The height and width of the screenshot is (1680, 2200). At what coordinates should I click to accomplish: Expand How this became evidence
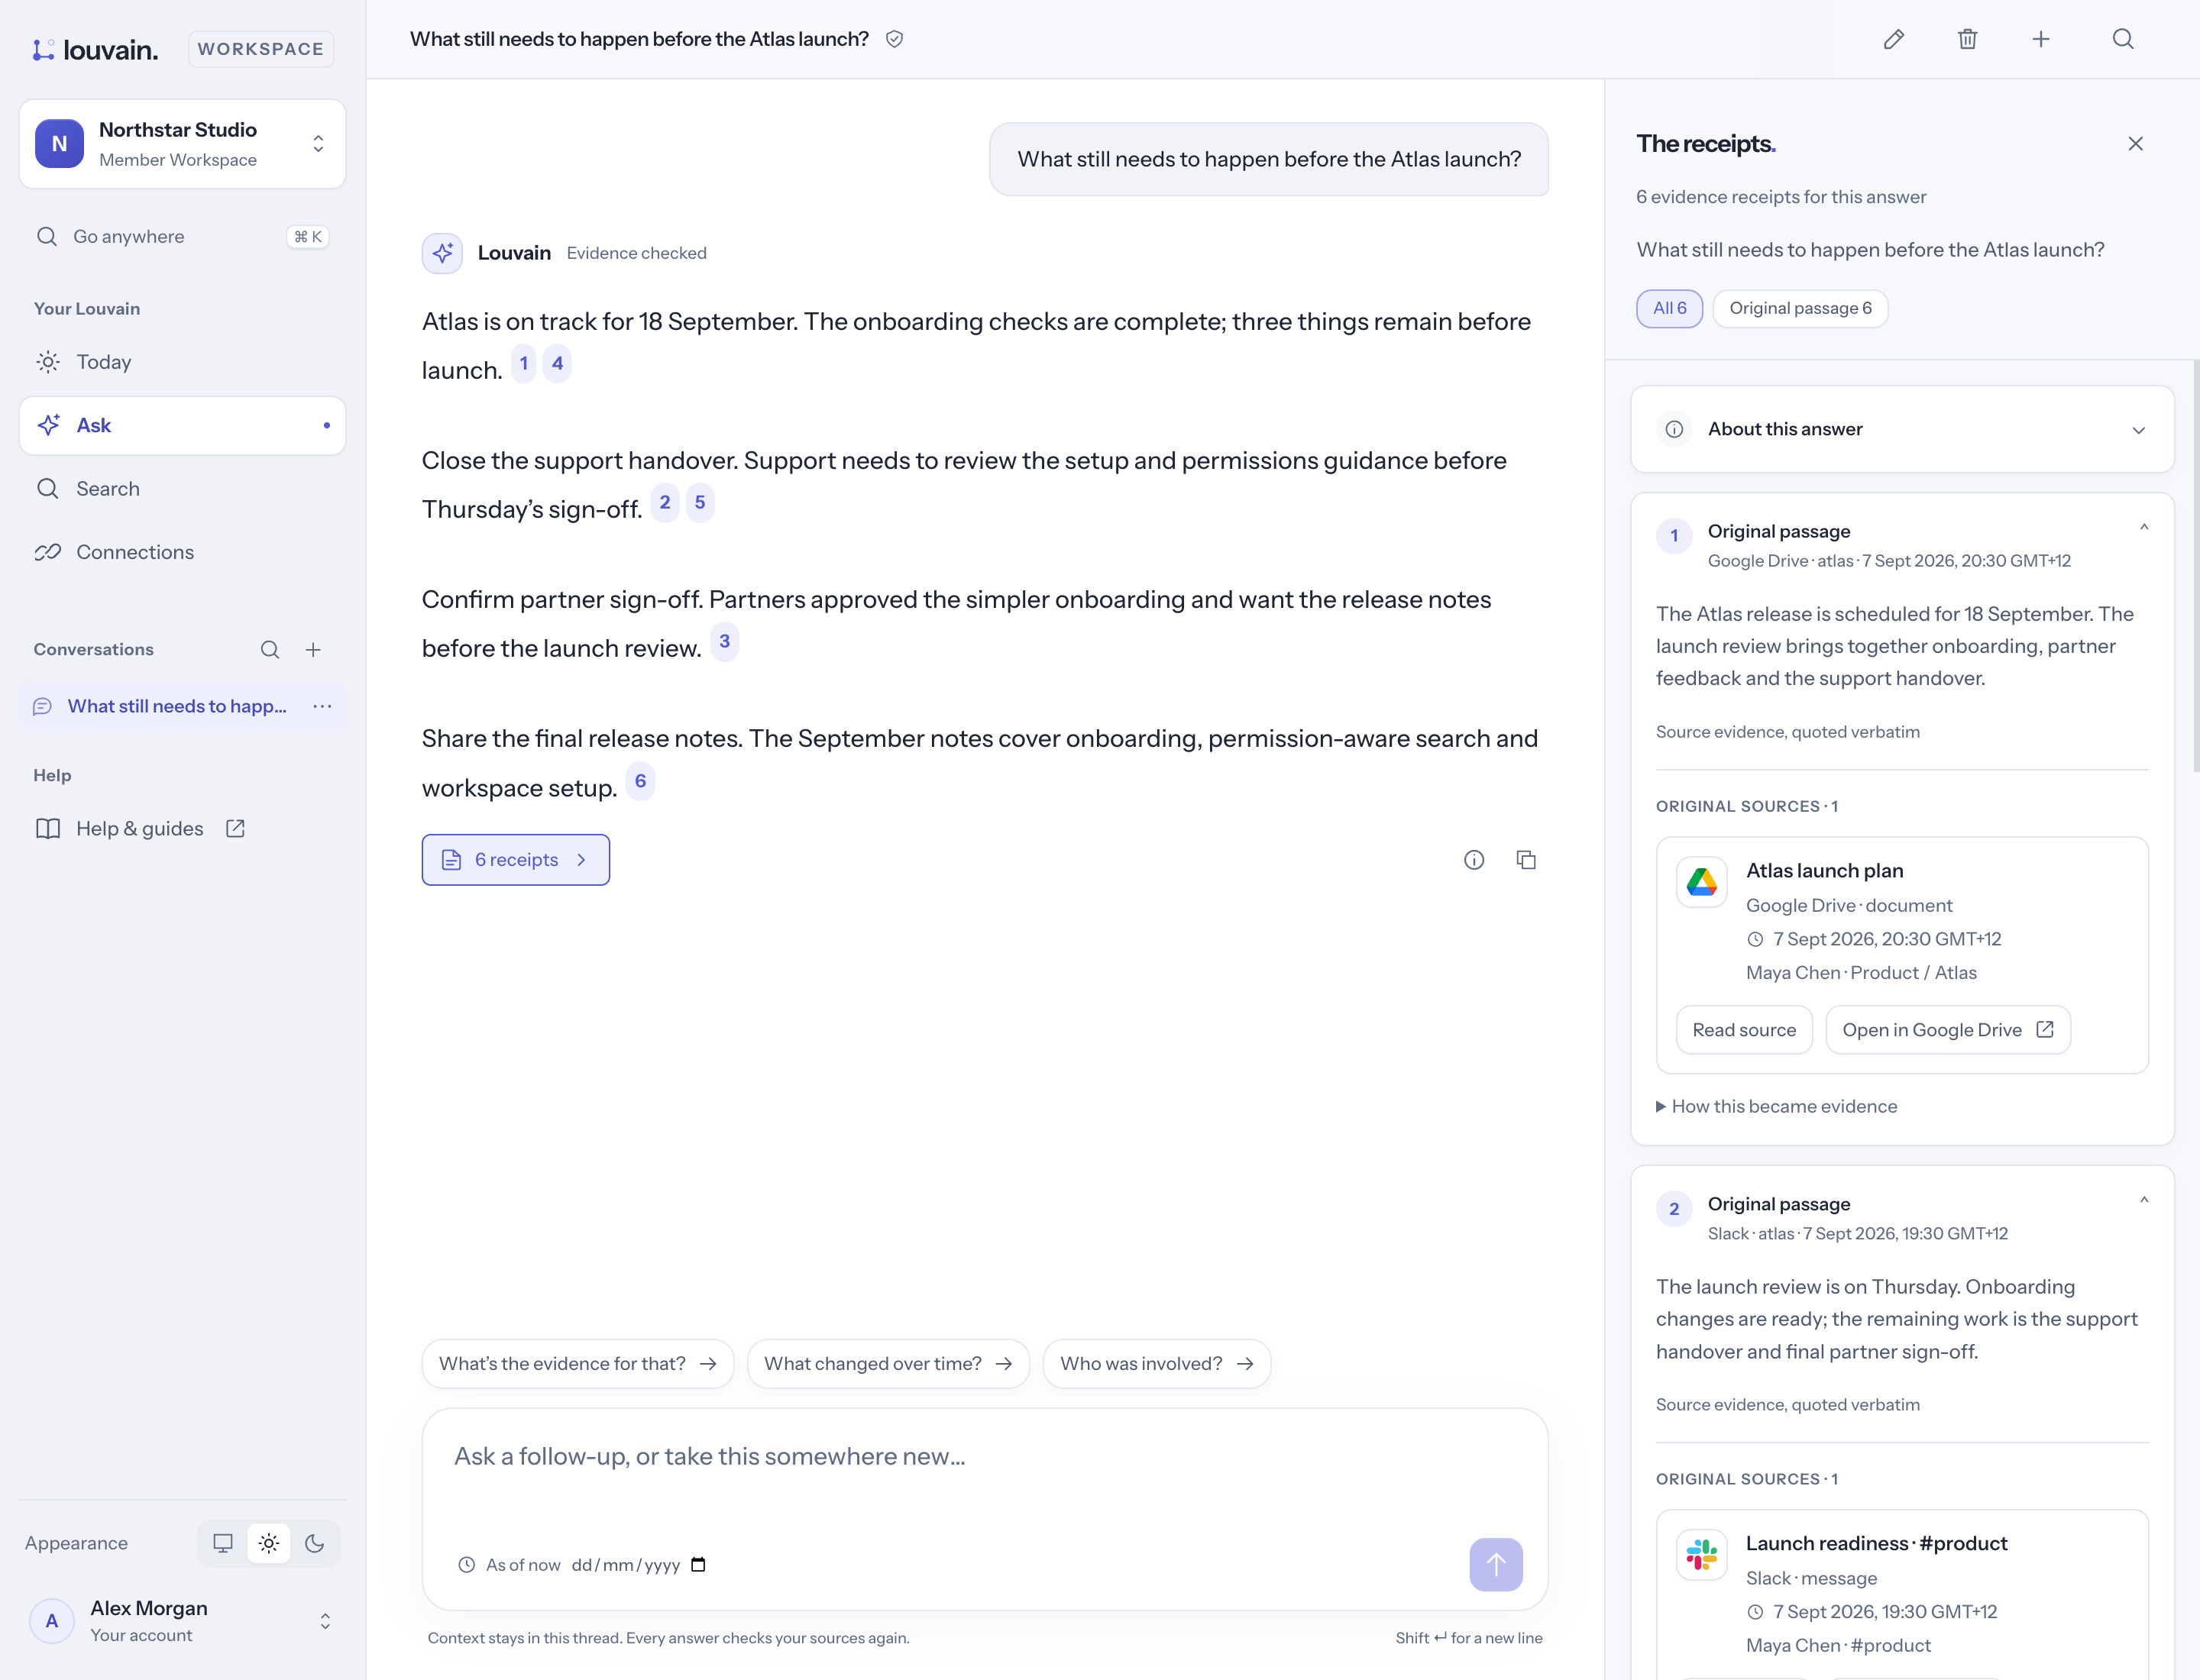click(1777, 1106)
